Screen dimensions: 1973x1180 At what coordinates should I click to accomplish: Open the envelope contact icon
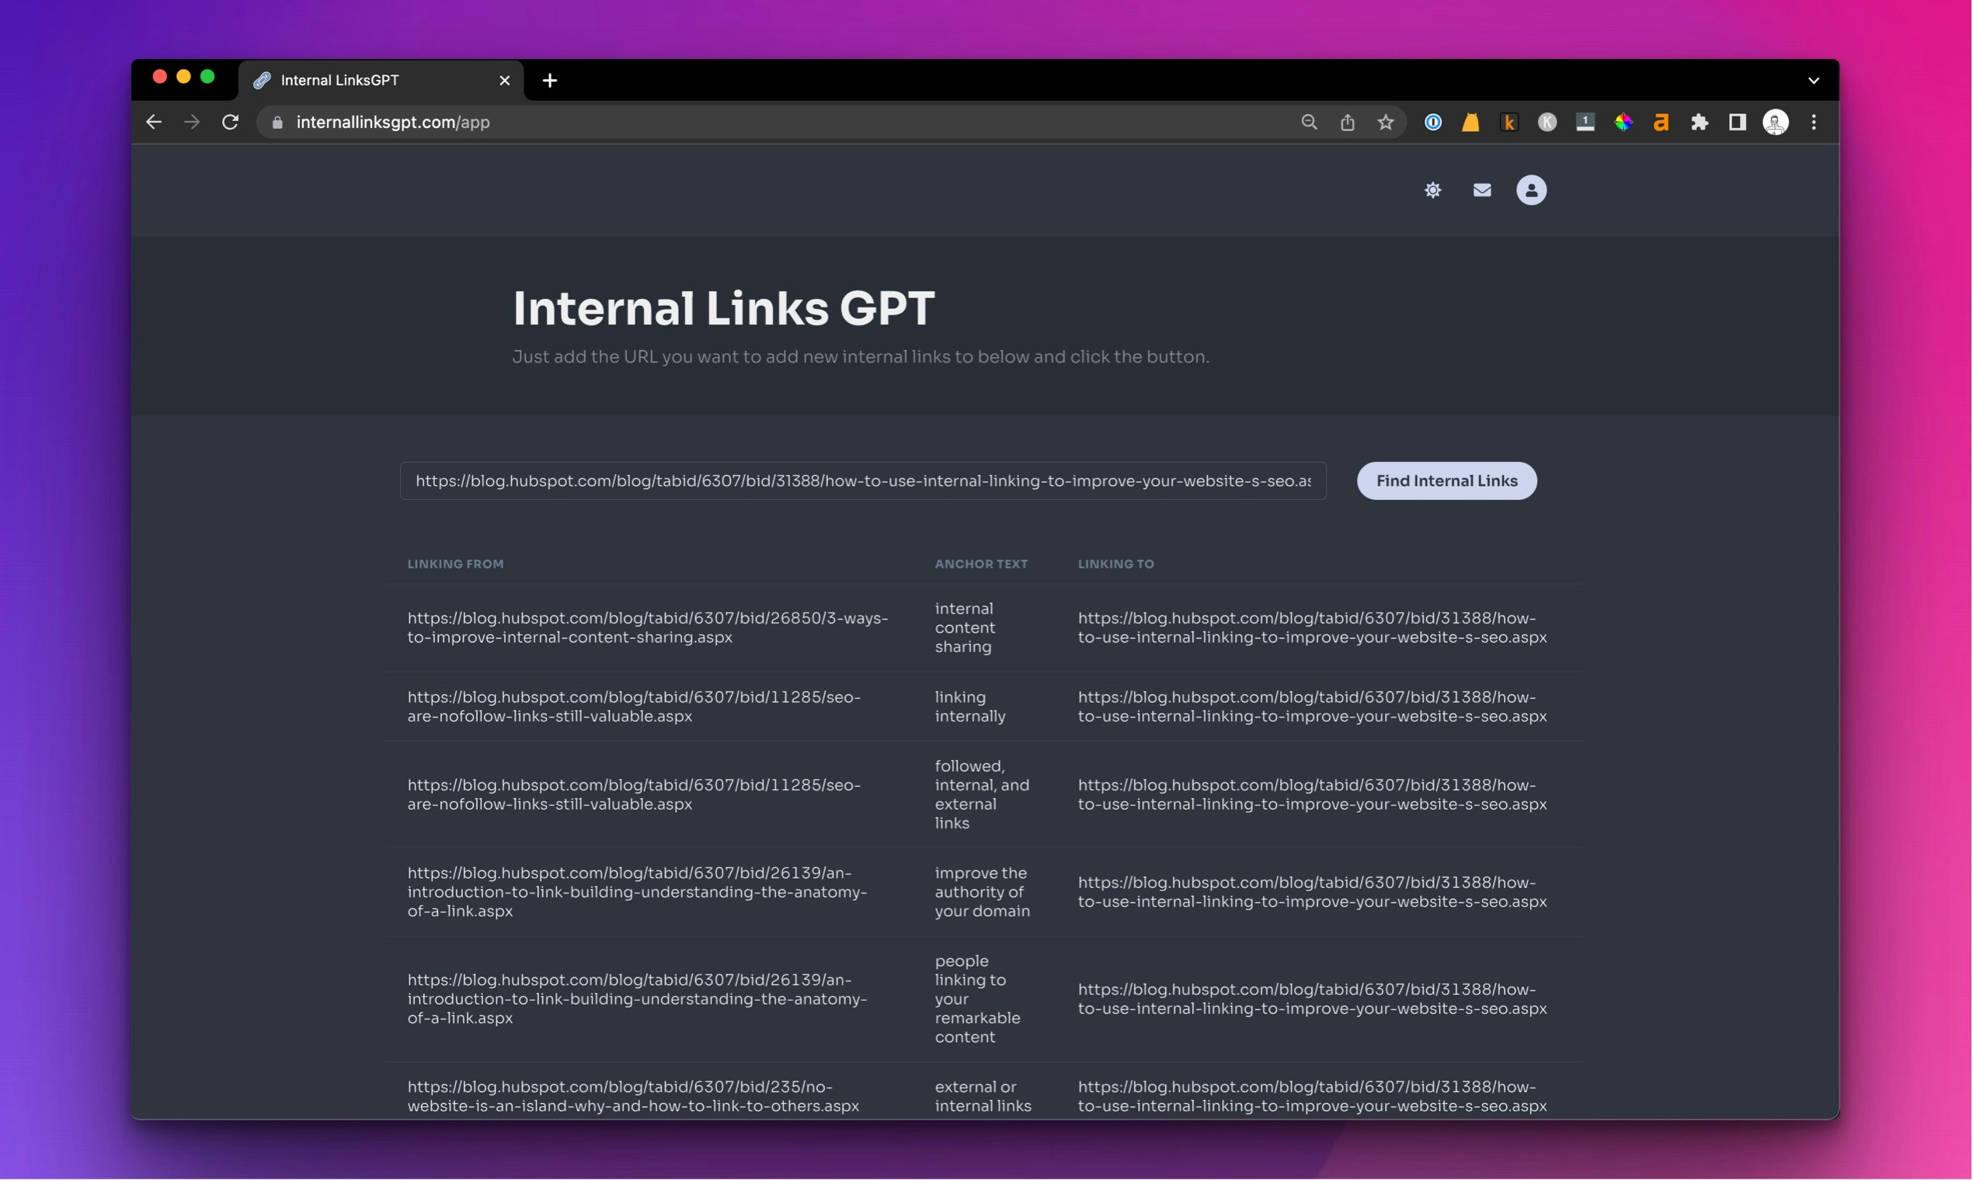pyautogui.click(x=1481, y=190)
